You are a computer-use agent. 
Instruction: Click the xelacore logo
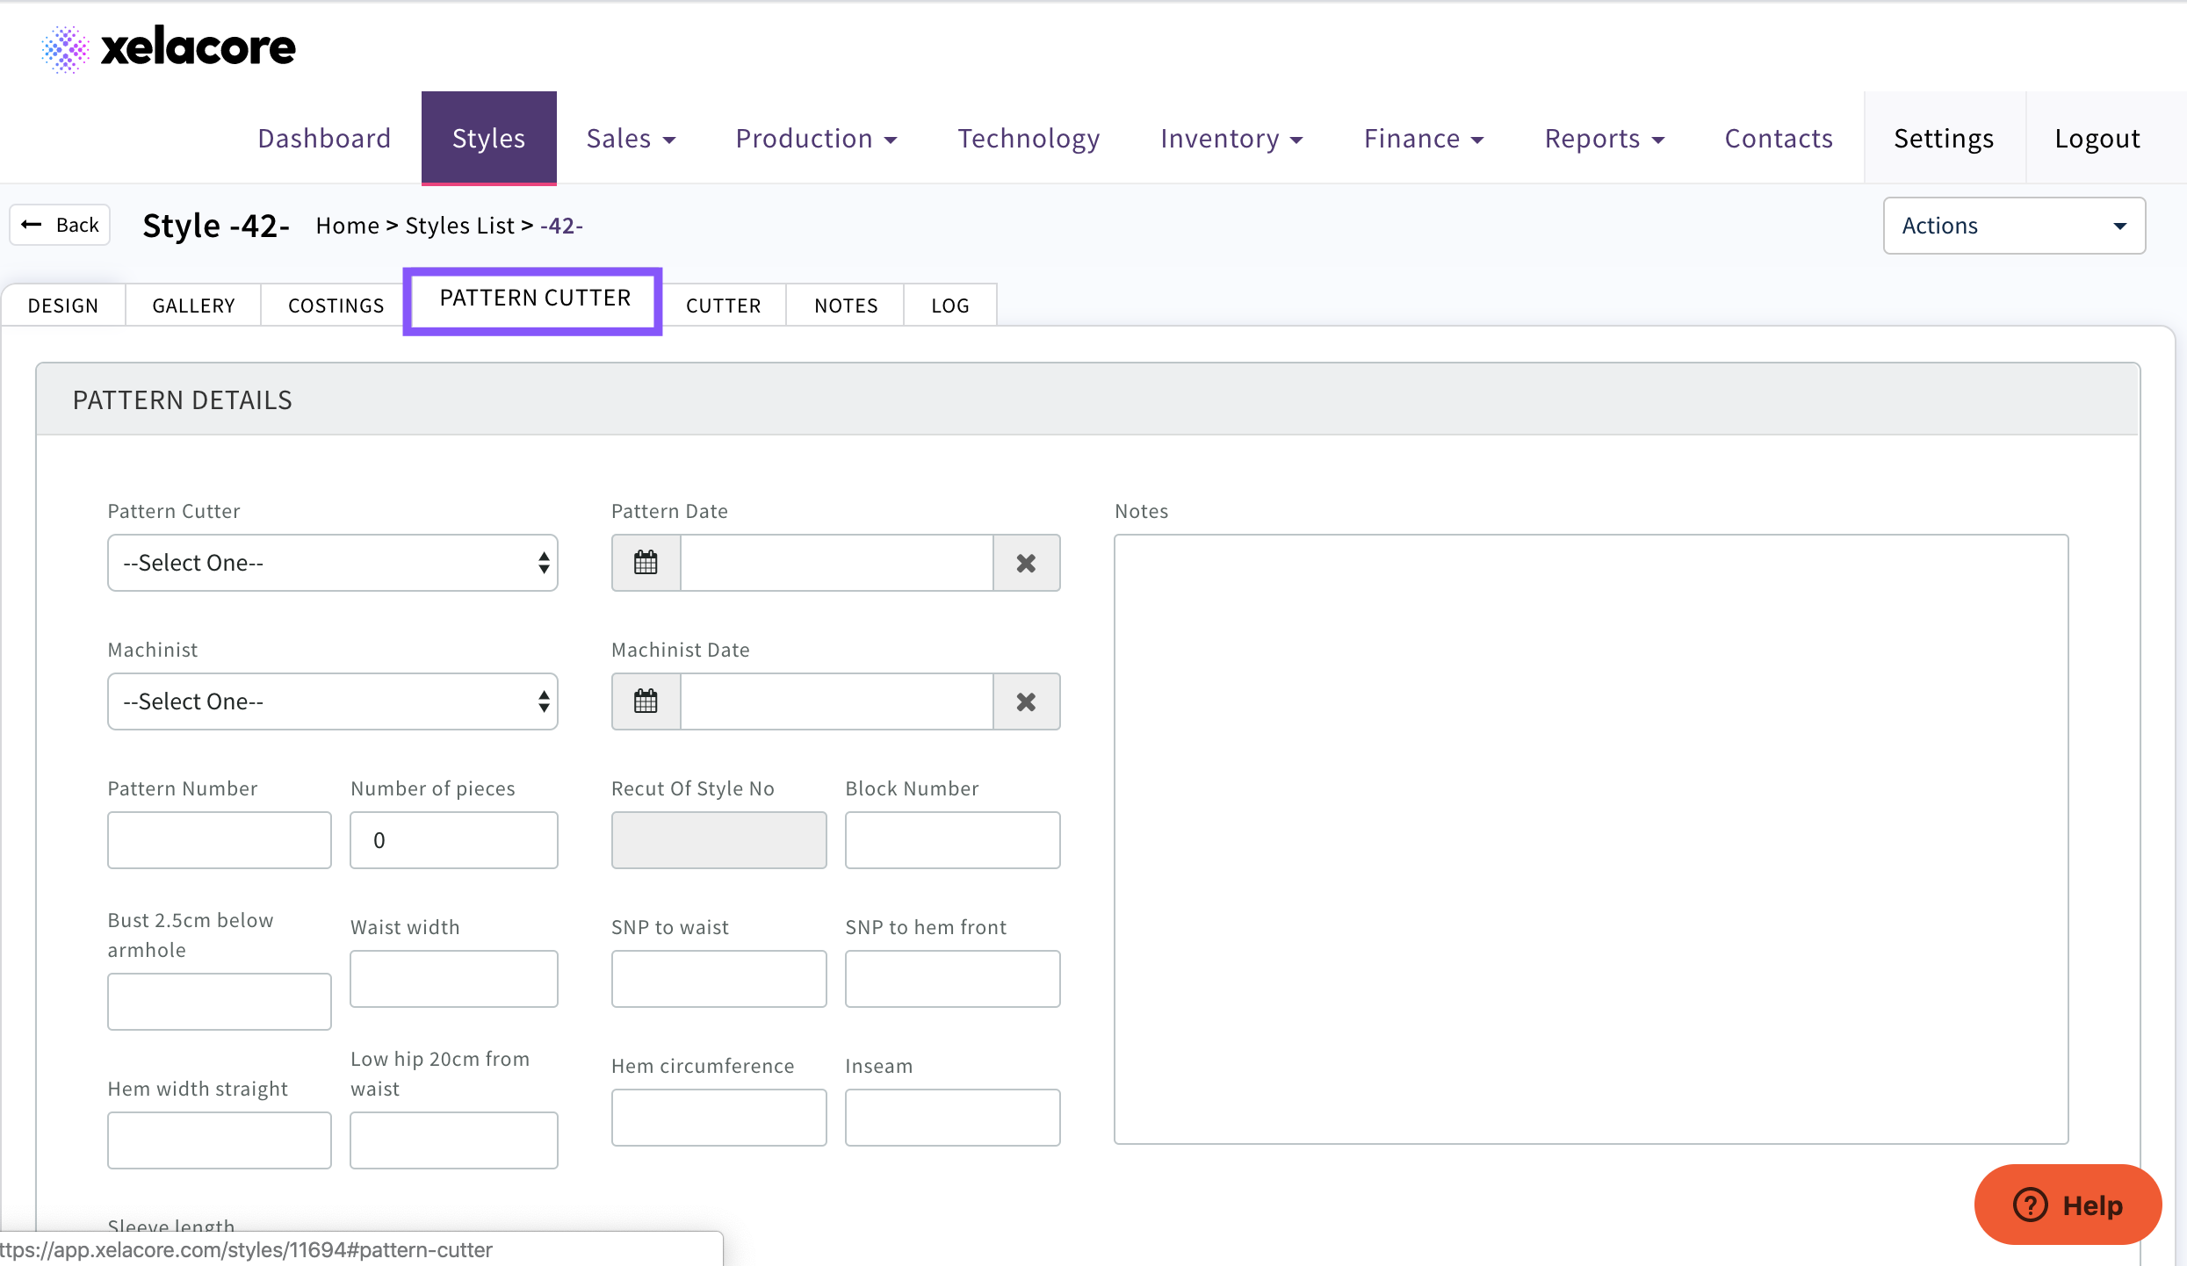pyautogui.click(x=169, y=47)
